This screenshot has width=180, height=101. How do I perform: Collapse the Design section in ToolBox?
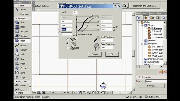[16, 18]
